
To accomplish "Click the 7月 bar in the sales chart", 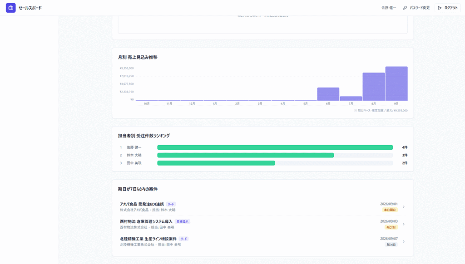I will point(351,99).
